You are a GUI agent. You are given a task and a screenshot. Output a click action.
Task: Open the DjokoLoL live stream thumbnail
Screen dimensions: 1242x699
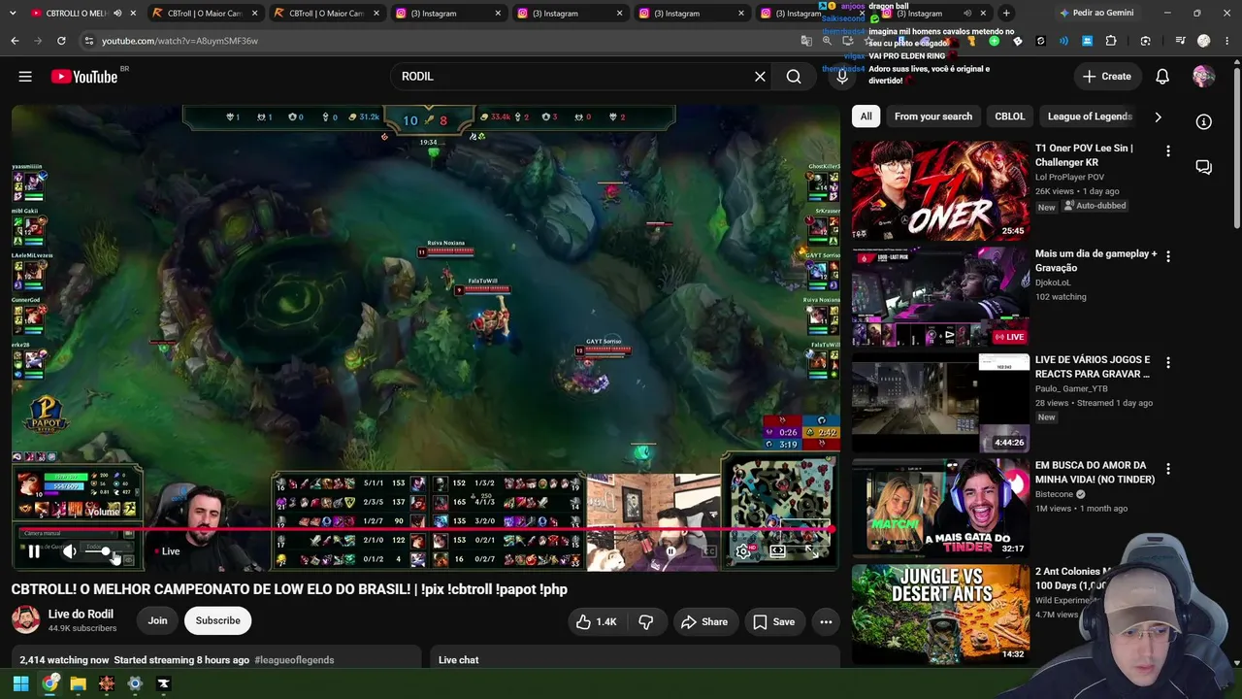click(940, 296)
